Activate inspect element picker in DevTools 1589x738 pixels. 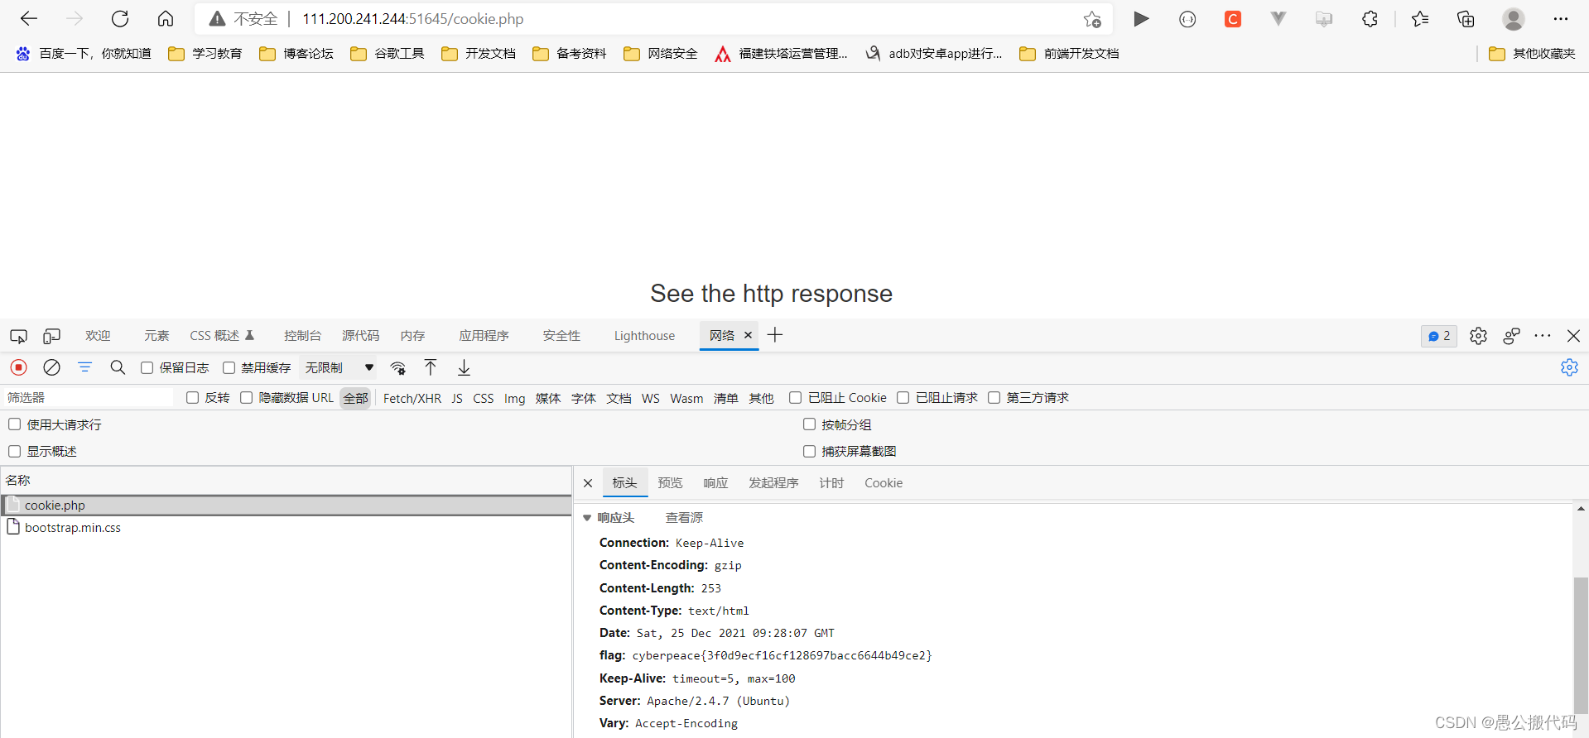click(x=18, y=336)
